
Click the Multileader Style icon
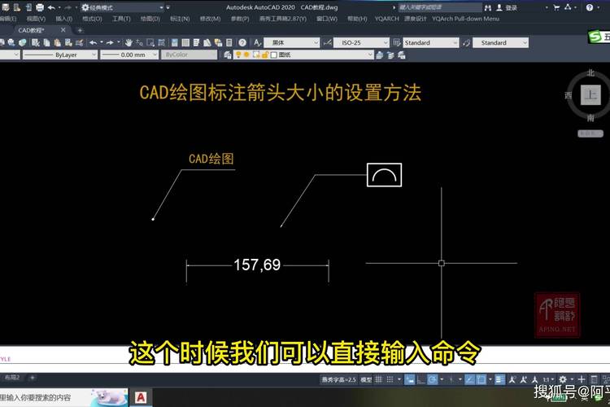467,42
